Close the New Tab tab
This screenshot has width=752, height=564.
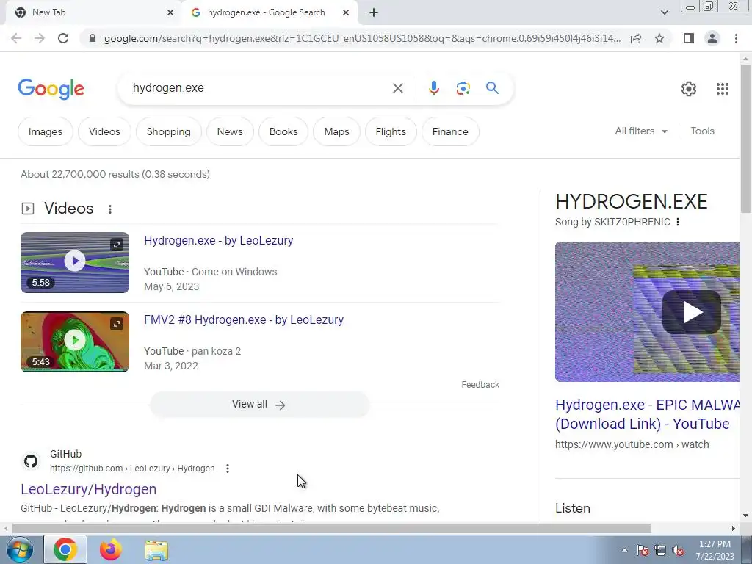[170, 13]
